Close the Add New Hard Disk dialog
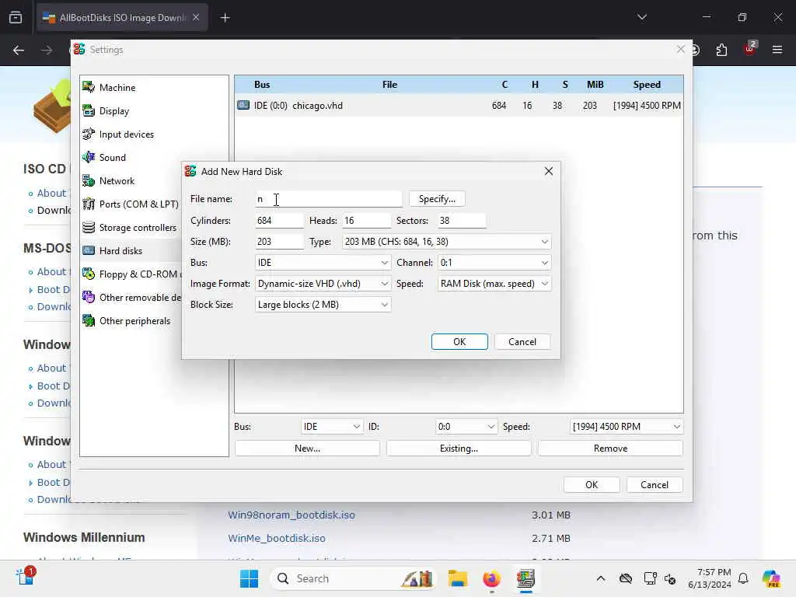 549,171
